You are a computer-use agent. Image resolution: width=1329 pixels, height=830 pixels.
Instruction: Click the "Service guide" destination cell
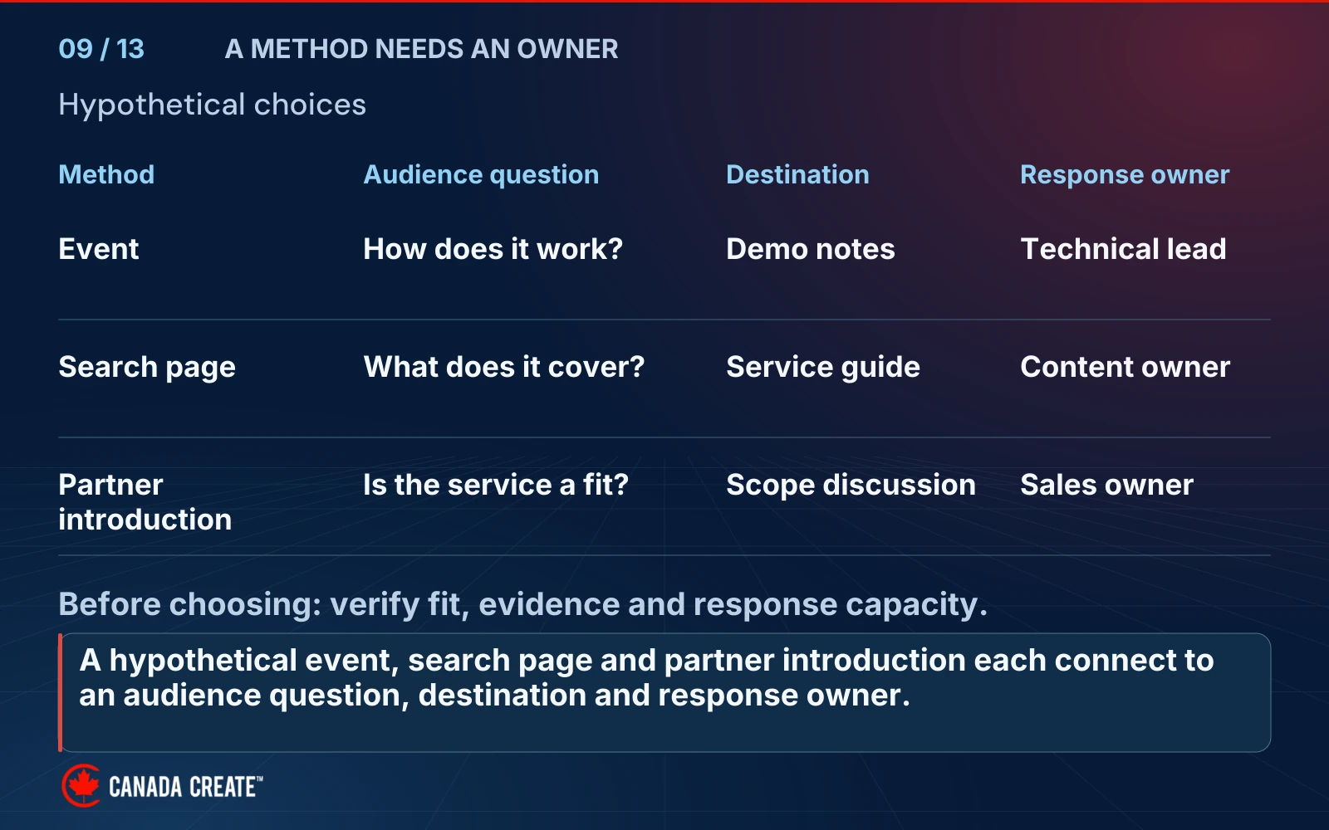823,367
